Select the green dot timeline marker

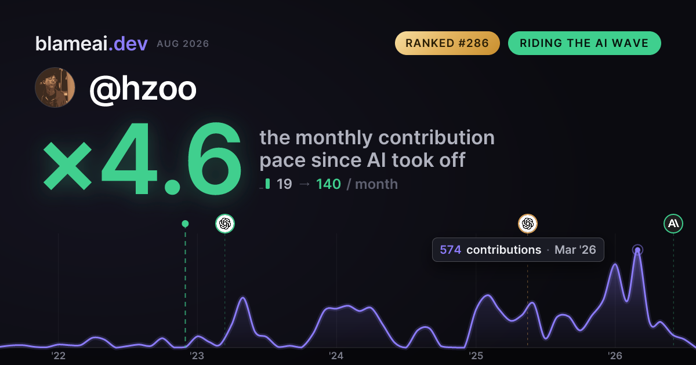(x=185, y=224)
